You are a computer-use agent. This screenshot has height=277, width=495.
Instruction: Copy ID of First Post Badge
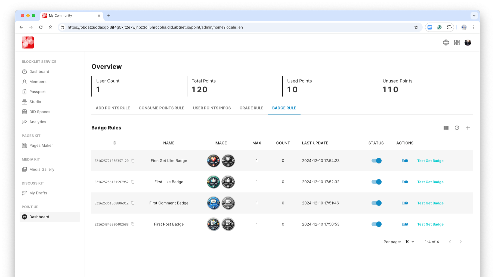[x=133, y=224]
